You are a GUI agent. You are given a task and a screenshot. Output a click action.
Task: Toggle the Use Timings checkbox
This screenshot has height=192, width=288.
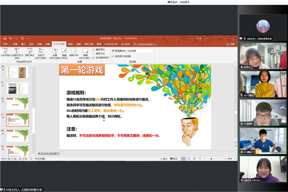click(x=94, y=53)
